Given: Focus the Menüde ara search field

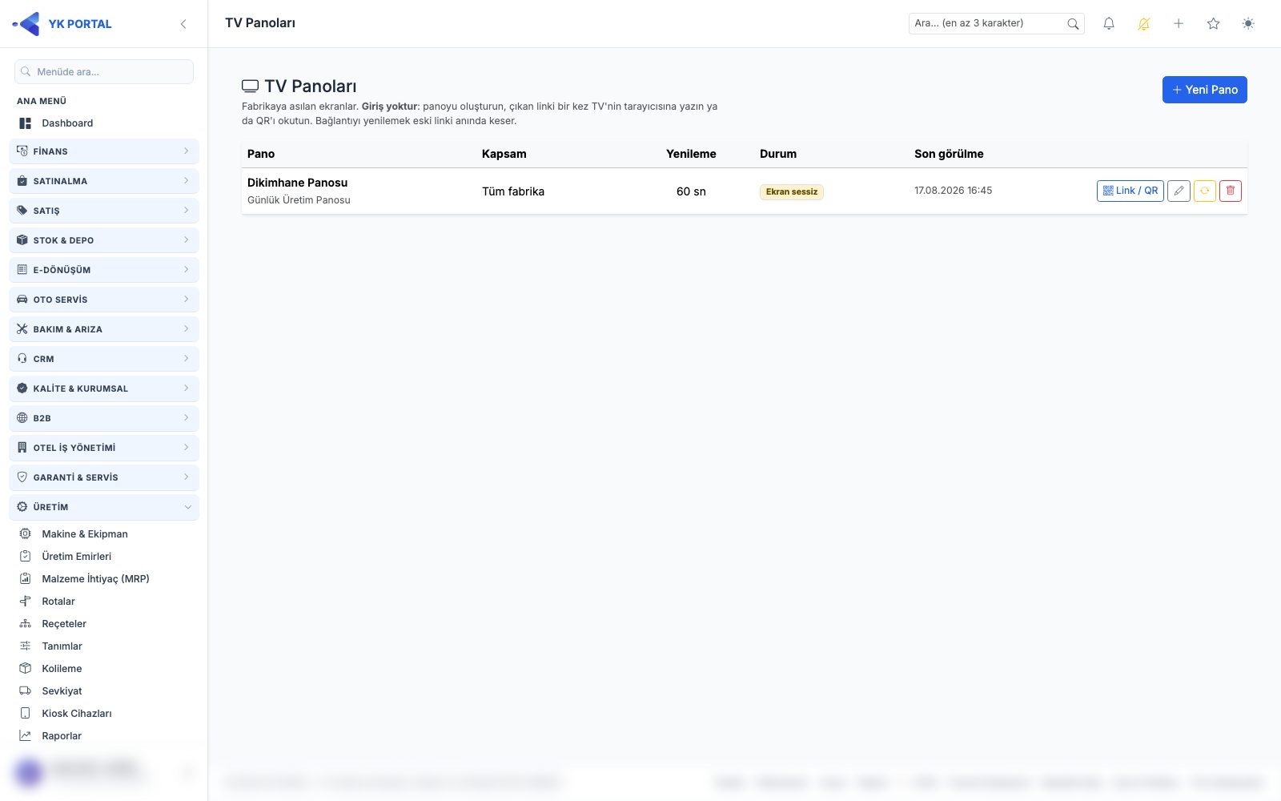Looking at the screenshot, I should 104,71.
